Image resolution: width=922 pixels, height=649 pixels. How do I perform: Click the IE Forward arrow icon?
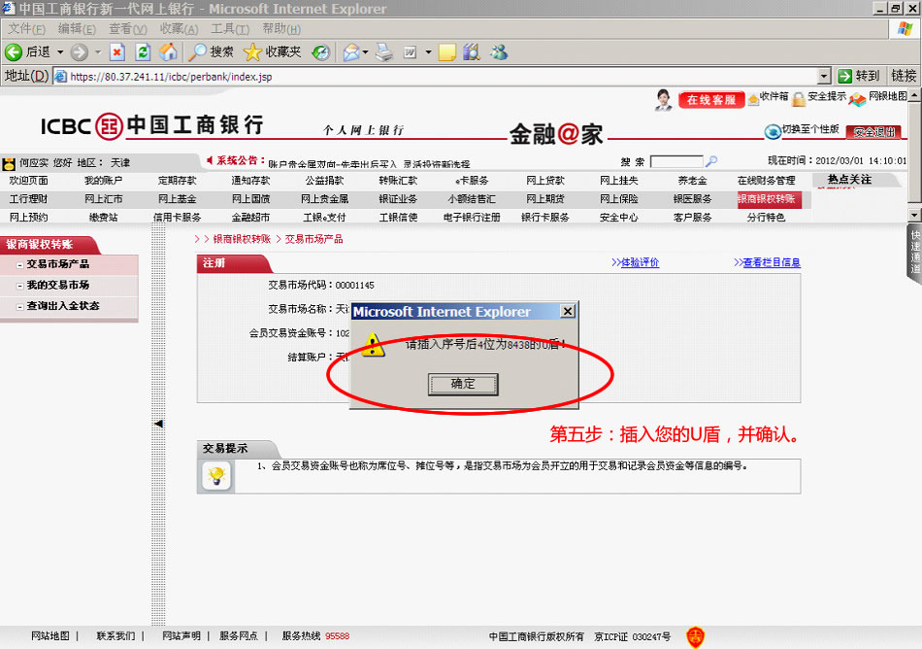click(79, 52)
